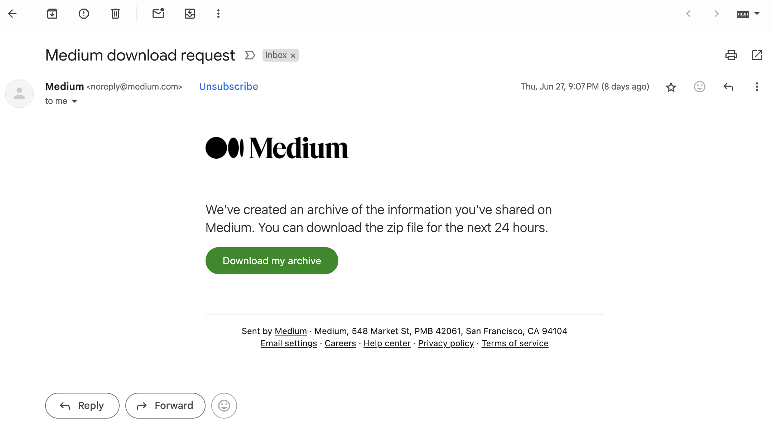This screenshot has height=444, width=772.
Task: Expand the 'to me' recipient details
Action: click(x=74, y=101)
